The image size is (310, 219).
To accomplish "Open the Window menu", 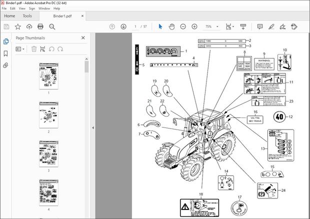I will tap(44, 8).
